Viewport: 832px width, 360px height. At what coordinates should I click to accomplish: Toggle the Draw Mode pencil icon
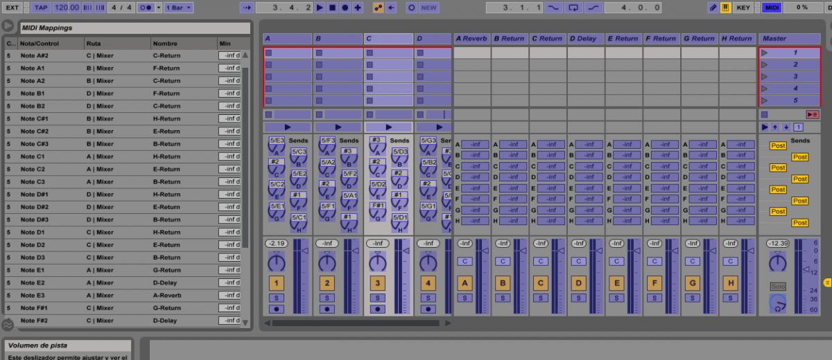point(713,8)
